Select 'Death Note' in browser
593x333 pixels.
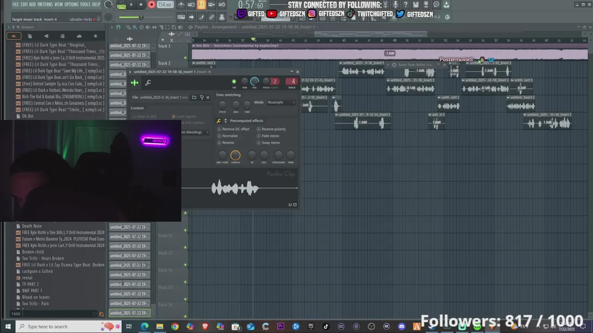click(x=32, y=226)
